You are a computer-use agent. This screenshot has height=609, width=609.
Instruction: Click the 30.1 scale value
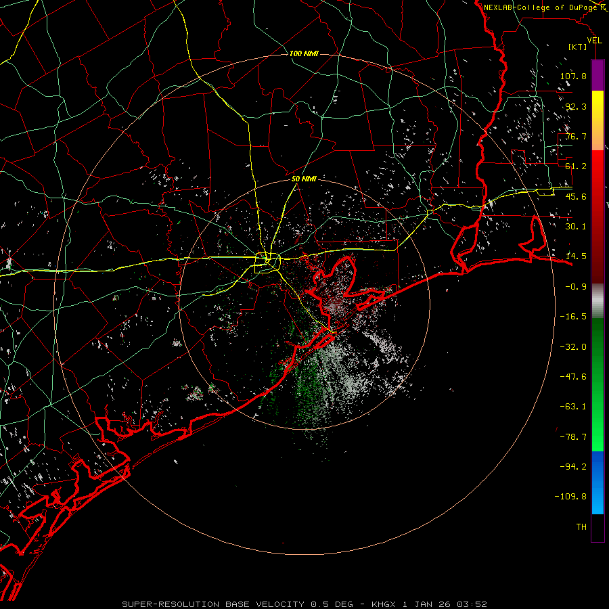point(576,227)
